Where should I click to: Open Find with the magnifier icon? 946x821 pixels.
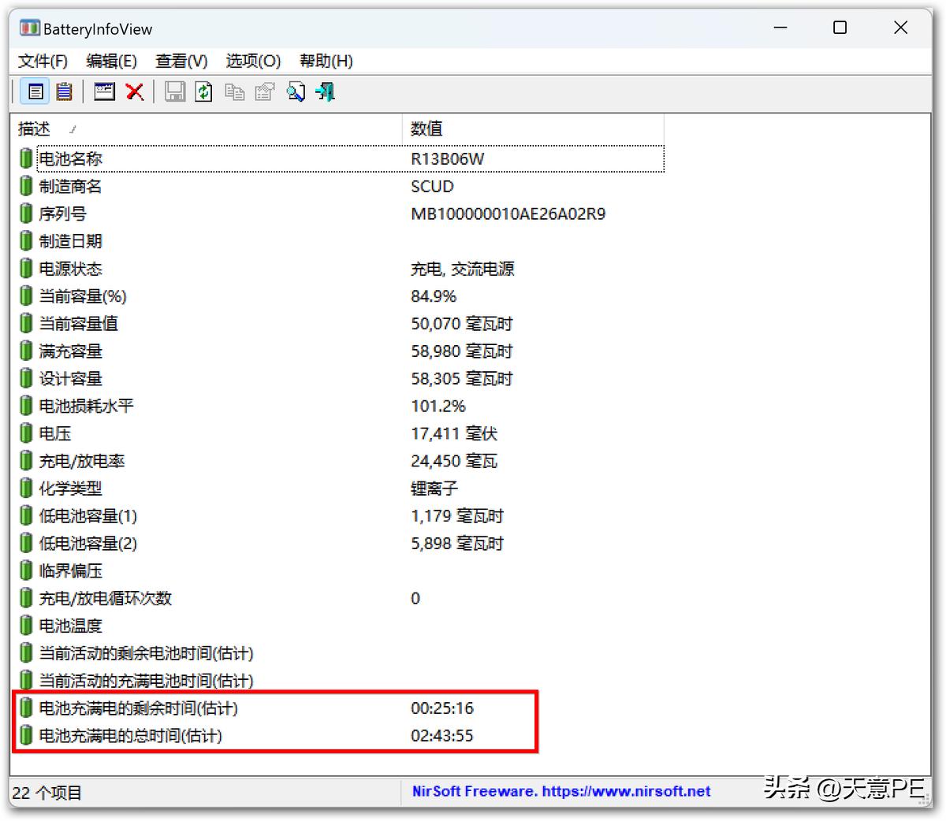click(x=296, y=91)
